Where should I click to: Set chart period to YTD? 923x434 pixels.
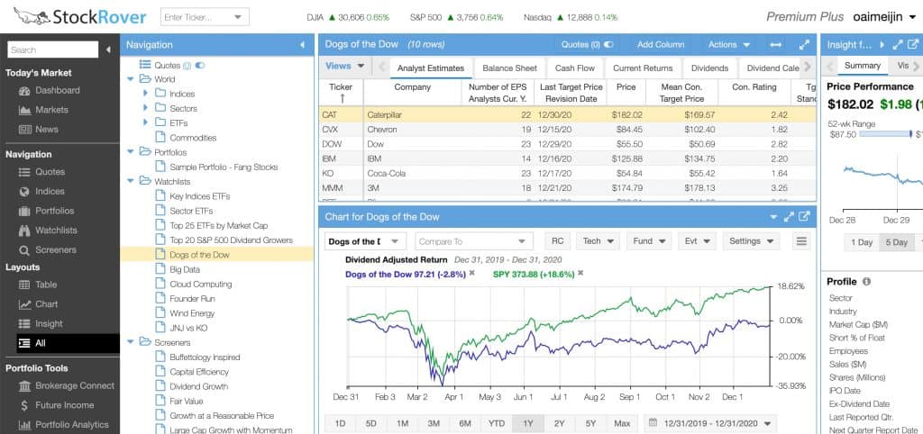(x=497, y=423)
